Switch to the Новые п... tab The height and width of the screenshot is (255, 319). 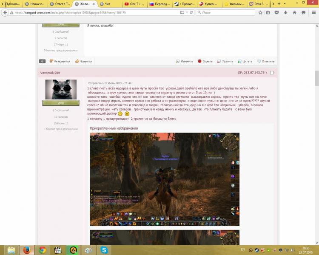click(35, 4)
